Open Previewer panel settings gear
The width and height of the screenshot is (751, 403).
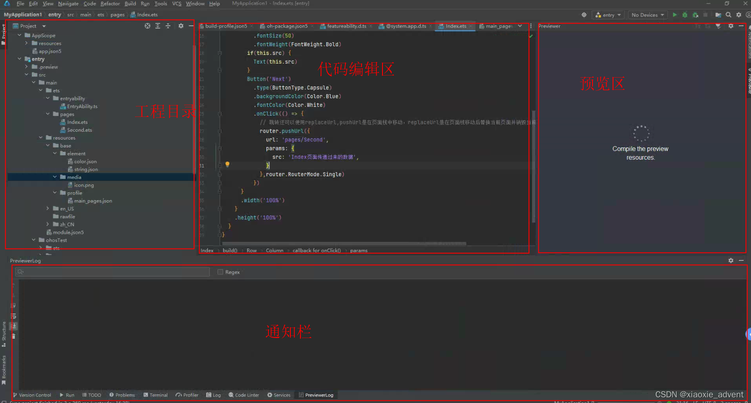(x=731, y=26)
